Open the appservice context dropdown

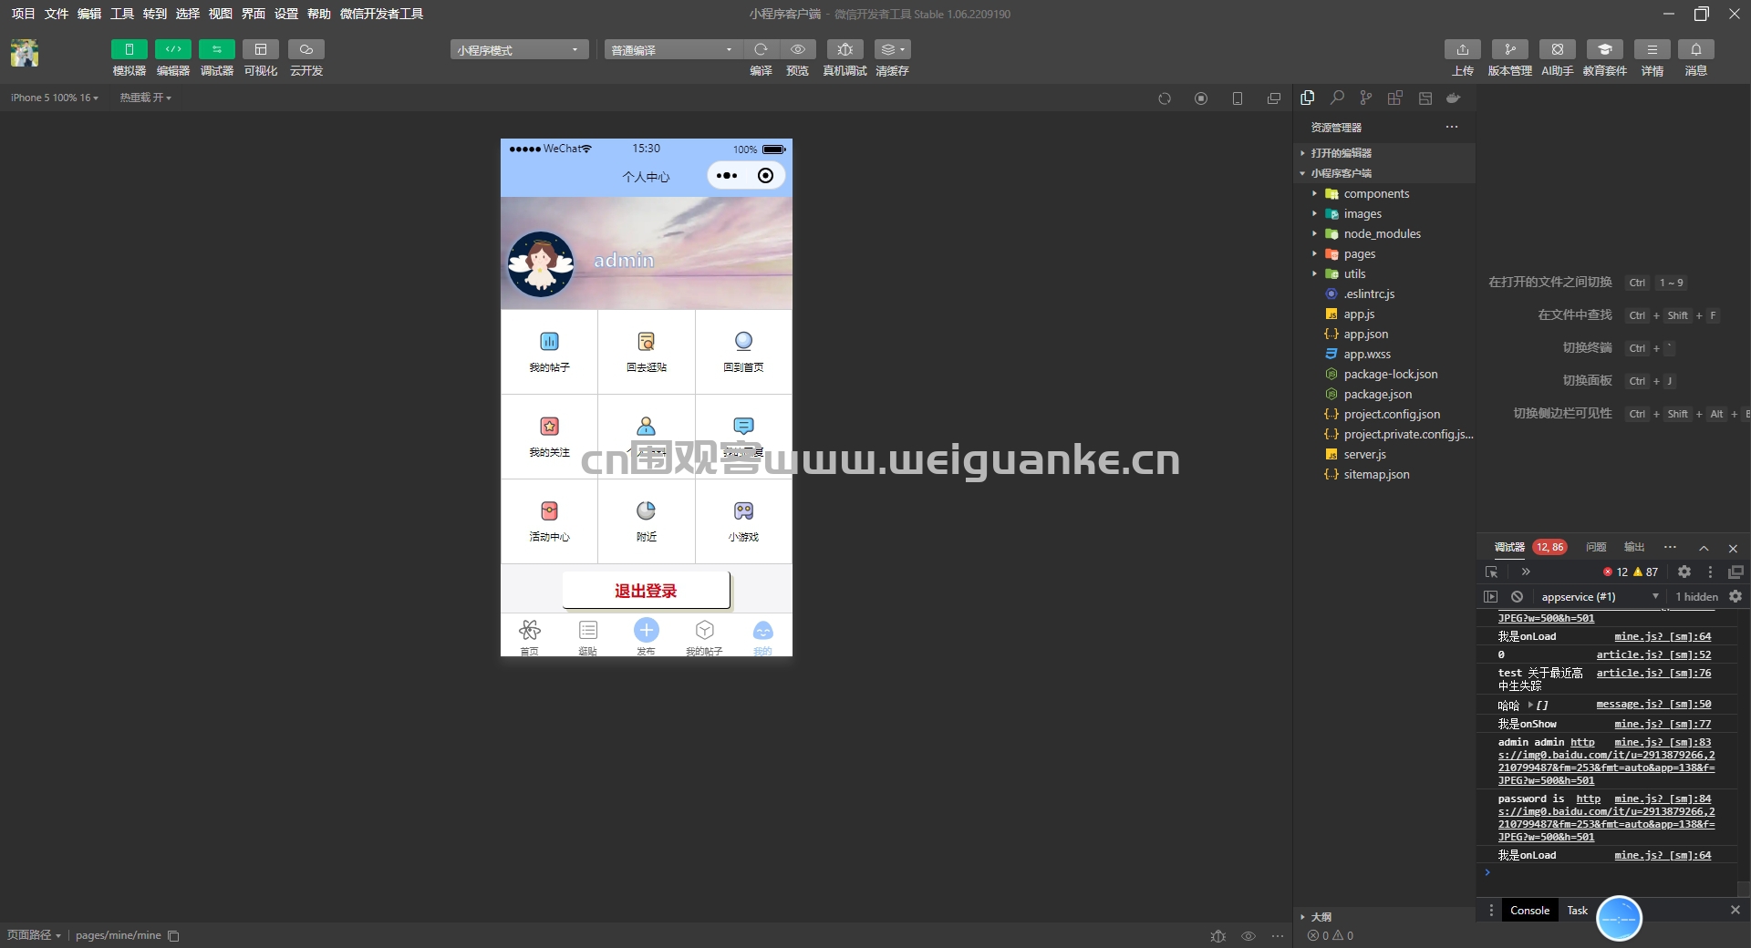coord(1599,596)
